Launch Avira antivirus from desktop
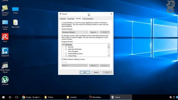This screenshot has height=100, width=178. tap(5, 38)
